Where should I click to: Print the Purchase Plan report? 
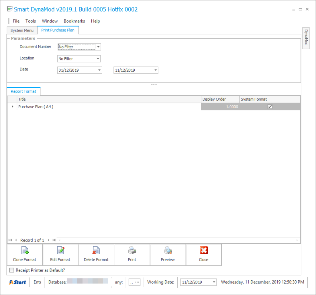[x=132, y=255]
